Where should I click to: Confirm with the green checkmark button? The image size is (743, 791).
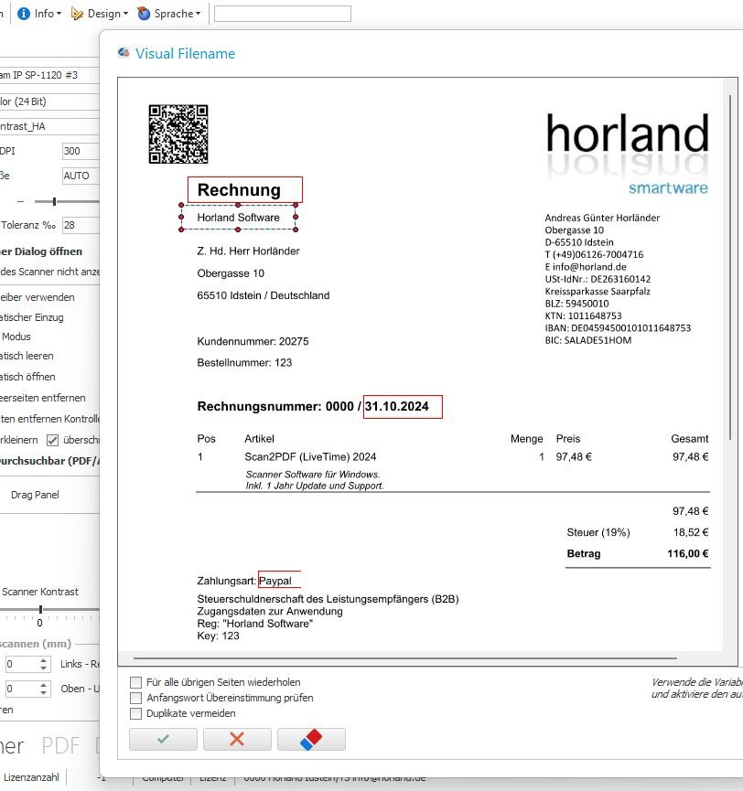tap(163, 739)
